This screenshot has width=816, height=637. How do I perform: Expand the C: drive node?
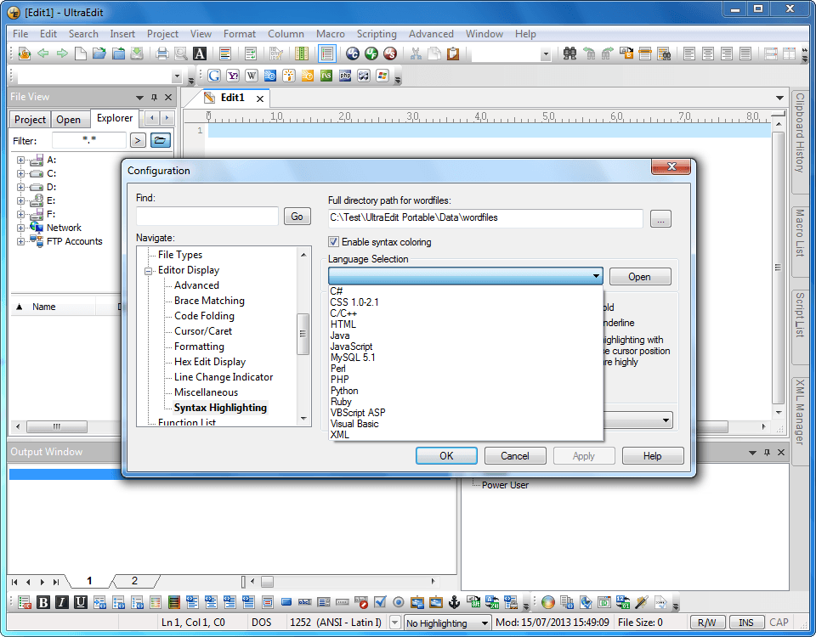[x=20, y=173]
